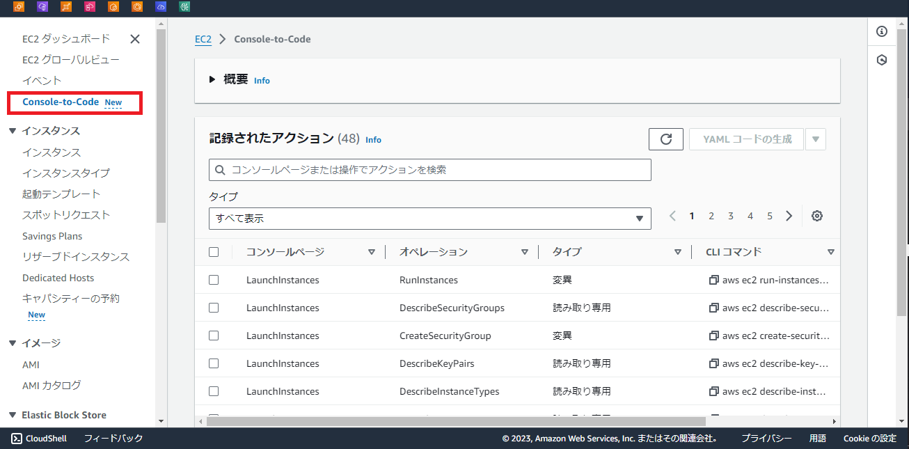Click the Info link beside 概要
Viewport: 909px width, 449px height.
(x=262, y=81)
